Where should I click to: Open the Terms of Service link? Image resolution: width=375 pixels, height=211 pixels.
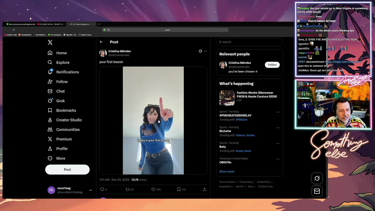227,182
